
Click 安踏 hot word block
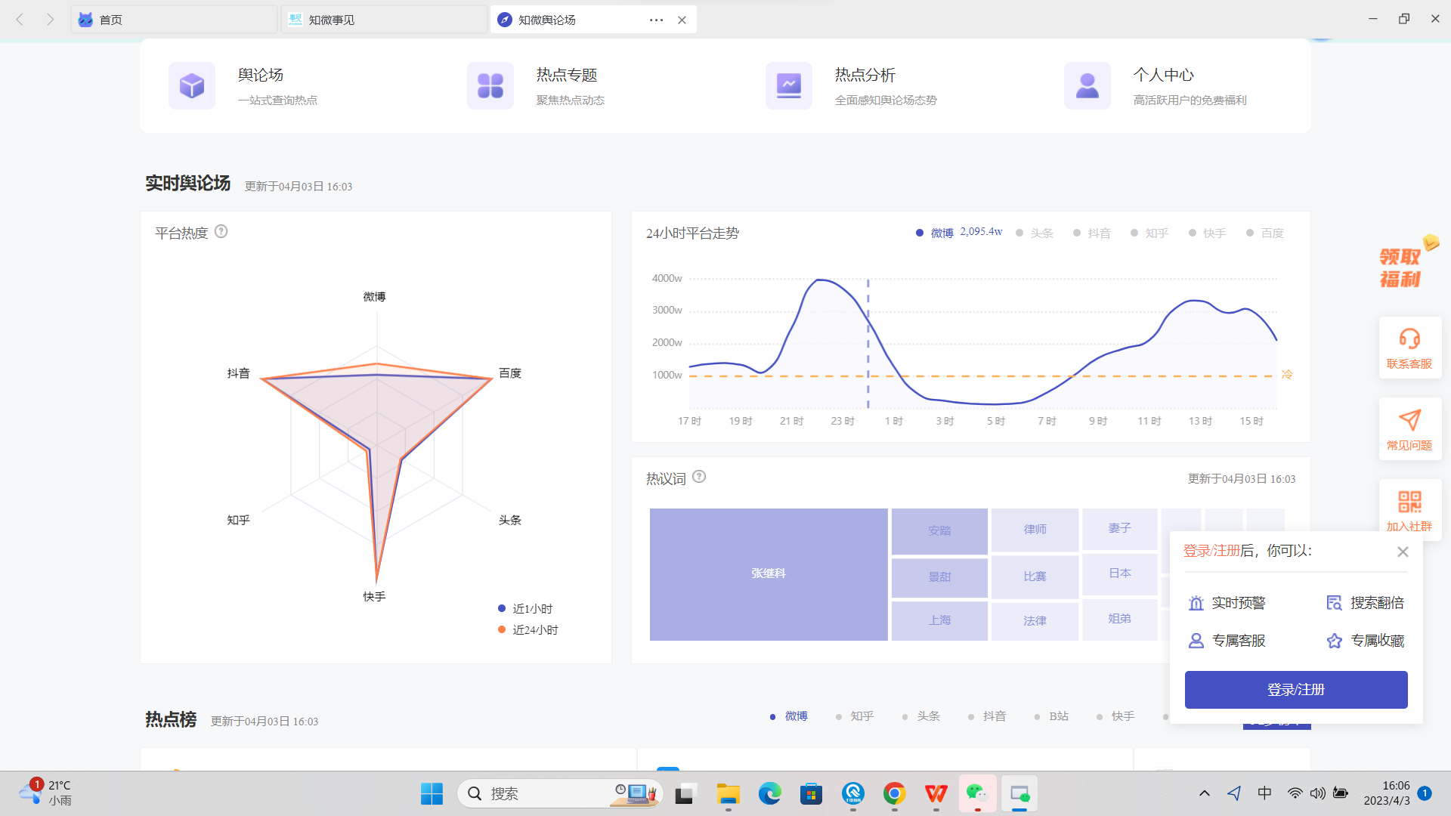(939, 531)
